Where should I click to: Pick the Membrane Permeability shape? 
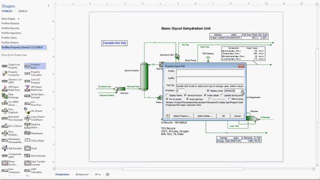tap(12, 140)
